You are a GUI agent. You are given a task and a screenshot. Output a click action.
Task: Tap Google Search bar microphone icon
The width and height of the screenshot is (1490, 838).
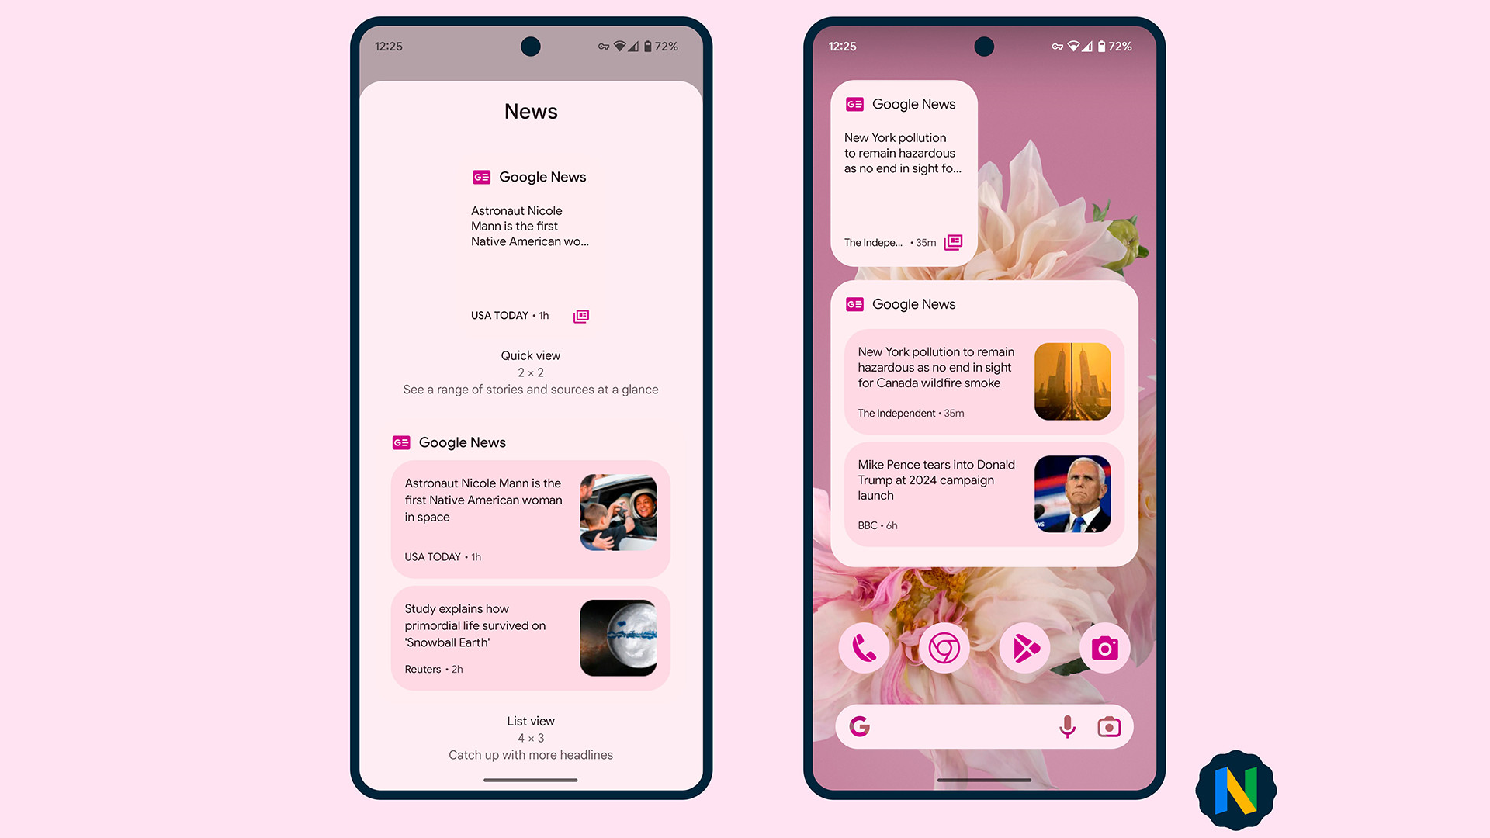[1067, 726]
